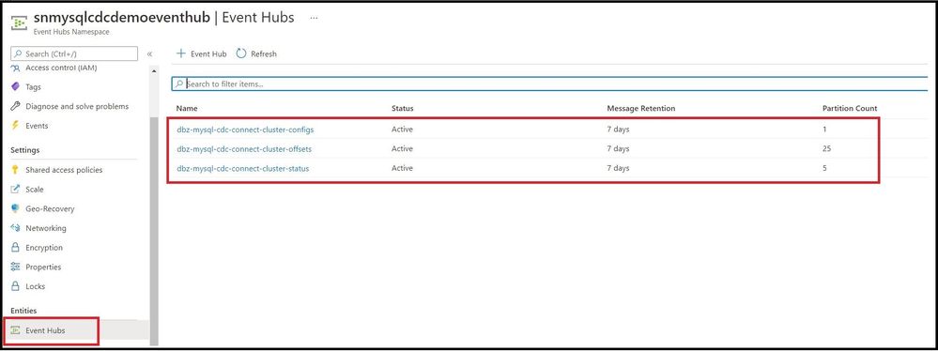938x351 pixels.
Task: Click the magnifier icon in filter box
Action: (178, 84)
